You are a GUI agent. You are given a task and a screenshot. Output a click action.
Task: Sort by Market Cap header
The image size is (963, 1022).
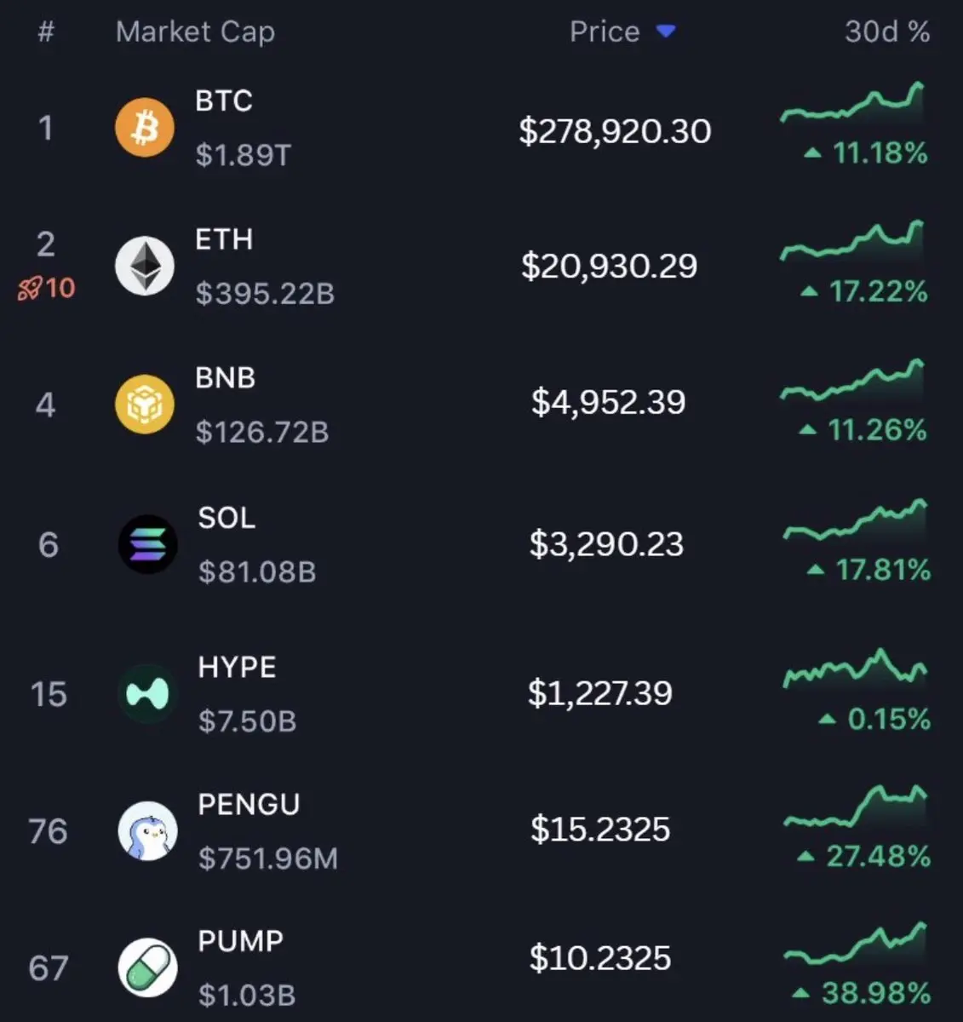pos(195,32)
